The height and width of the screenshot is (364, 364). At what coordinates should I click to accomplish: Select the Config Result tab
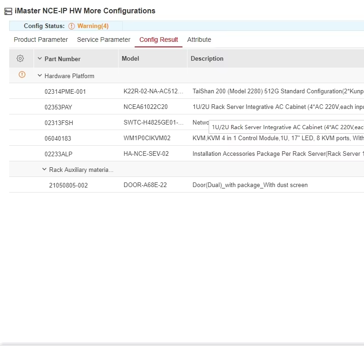pos(159,40)
